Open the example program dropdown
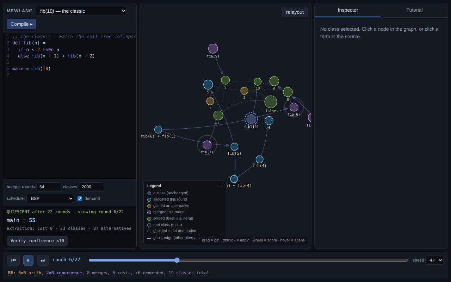Image resolution: width=451 pixels, height=282 pixels. point(81,11)
